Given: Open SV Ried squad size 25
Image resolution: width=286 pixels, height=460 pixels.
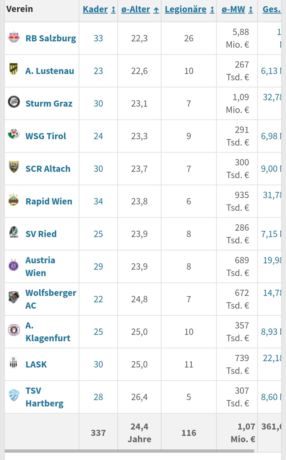Looking at the screenshot, I should pos(98,234).
